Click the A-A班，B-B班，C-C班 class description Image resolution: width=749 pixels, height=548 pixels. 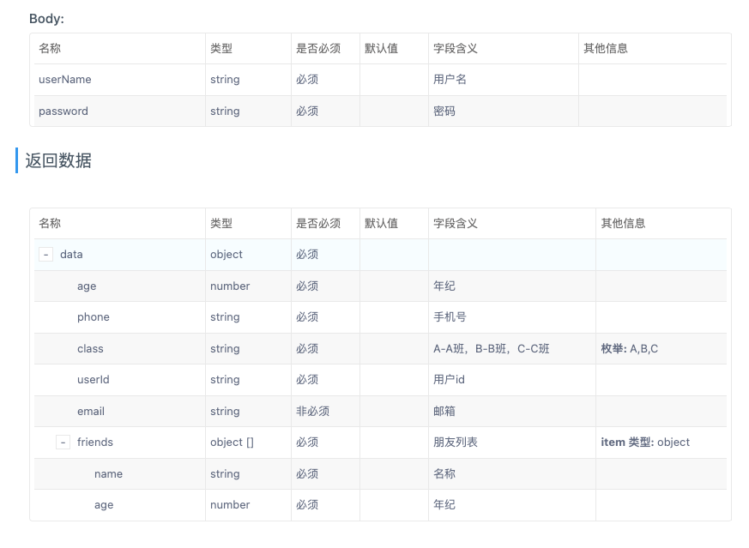click(x=491, y=349)
